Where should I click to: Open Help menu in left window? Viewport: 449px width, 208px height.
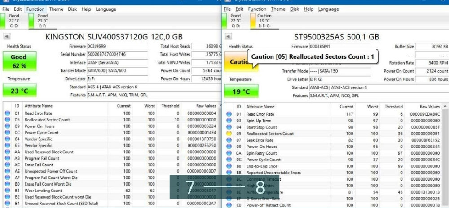pos(86,9)
